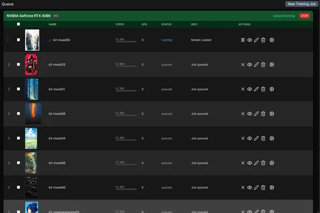Tick checkbox for k2-mood38
The height and width of the screenshot is (213, 320).
18,113
